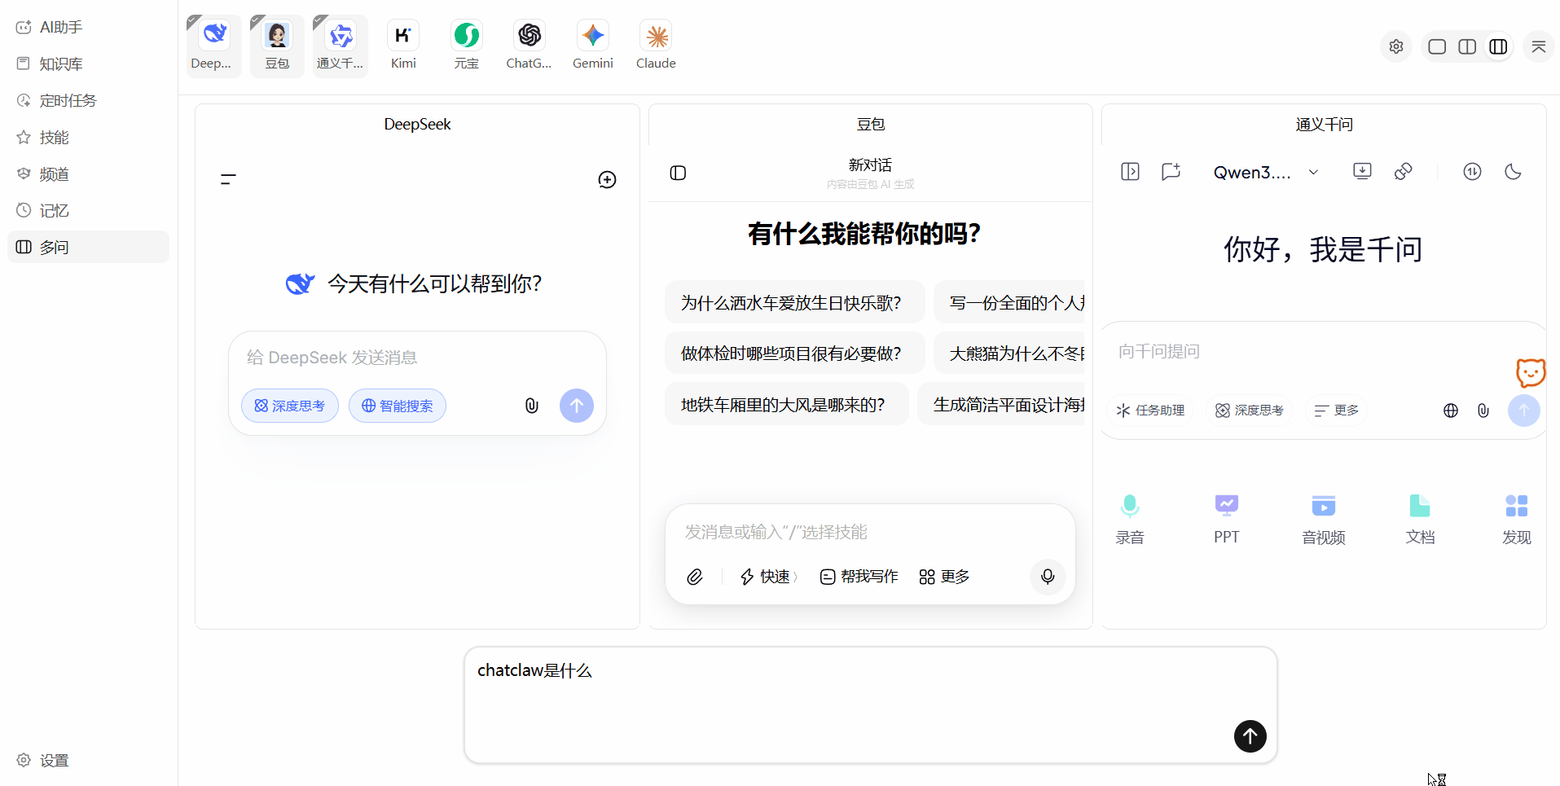Open the Kimi assistant
The height and width of the screenshot is (786, 1560).
click(x=403, y=35)
